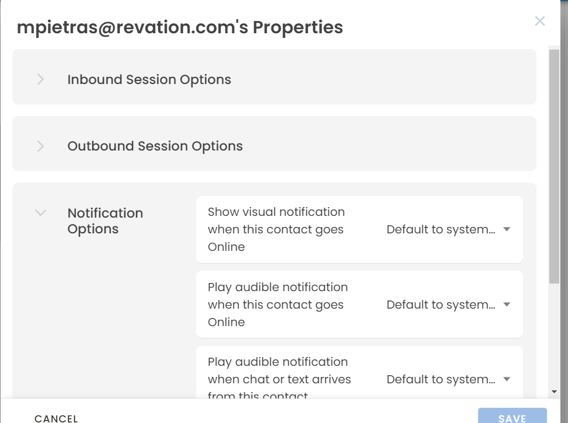Click the Notification Options section title

[105, 221]
